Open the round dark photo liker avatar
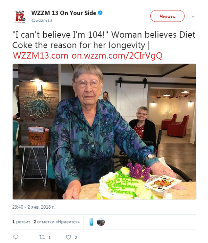The width and height of the screenshot is (208, 243). coord(101,222)
